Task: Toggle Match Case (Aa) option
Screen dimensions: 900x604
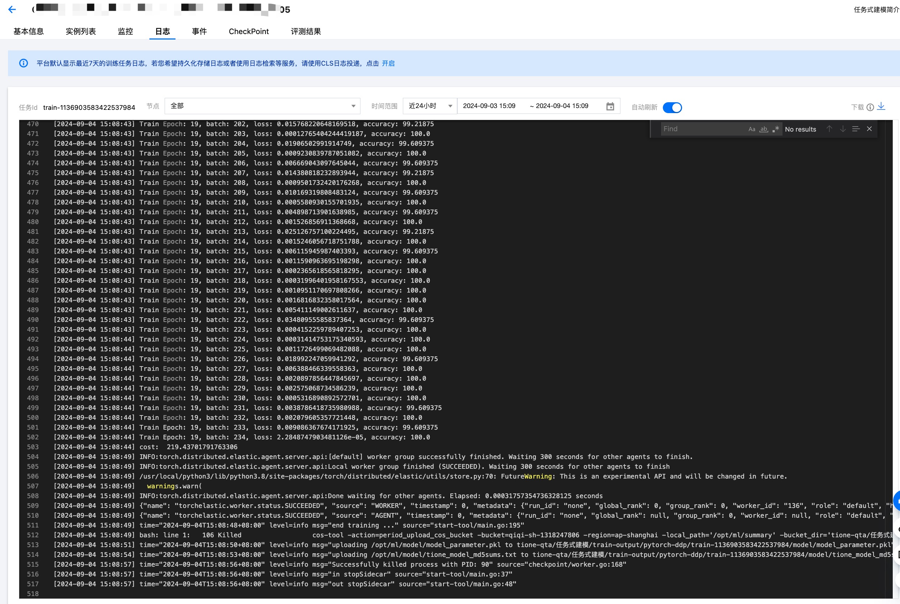Action: (x=751, y=129)
